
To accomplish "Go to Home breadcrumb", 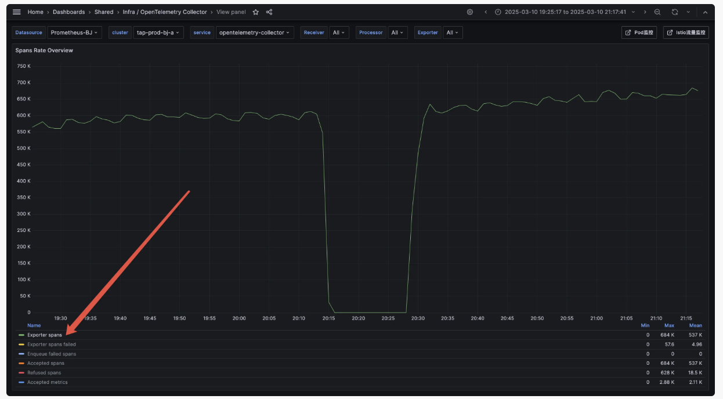I will pos(35,12).
